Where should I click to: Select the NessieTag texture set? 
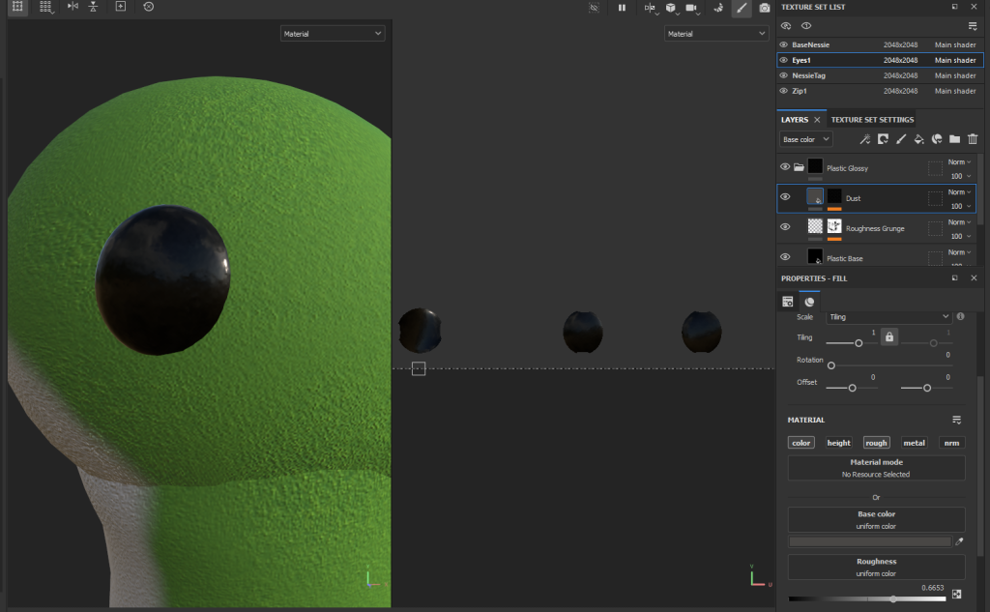point(808,75)
